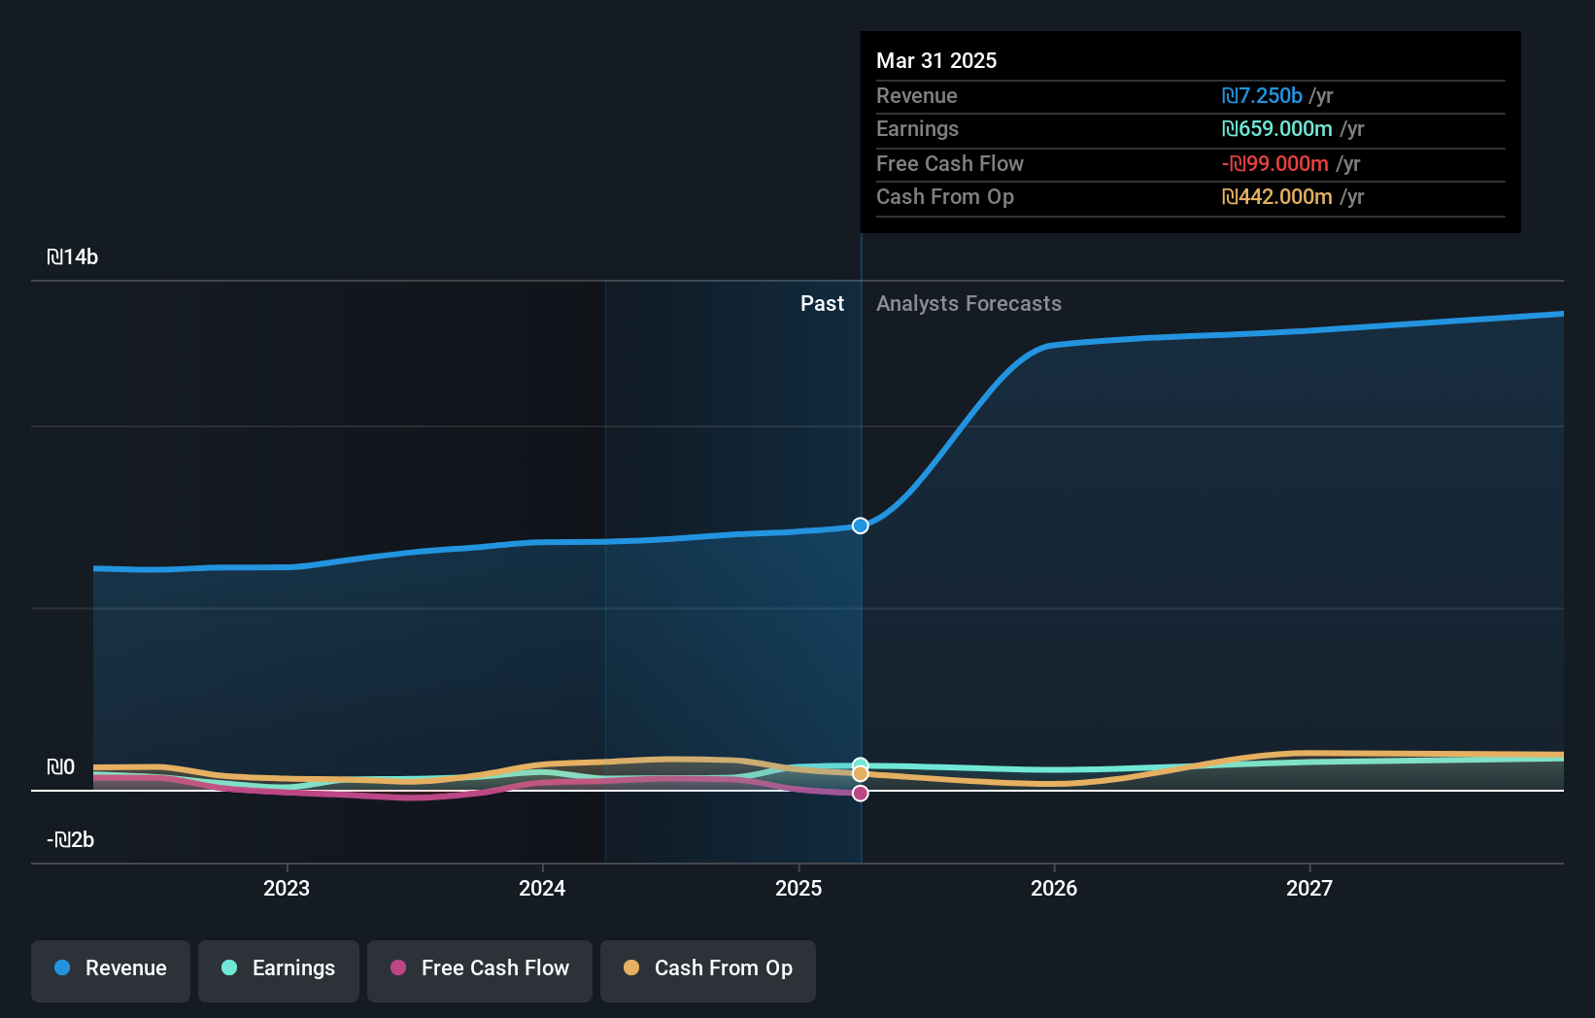Switch to the Past section of the chart
Viewport: 1595px width, 1018px height.
tap(823, 303)
